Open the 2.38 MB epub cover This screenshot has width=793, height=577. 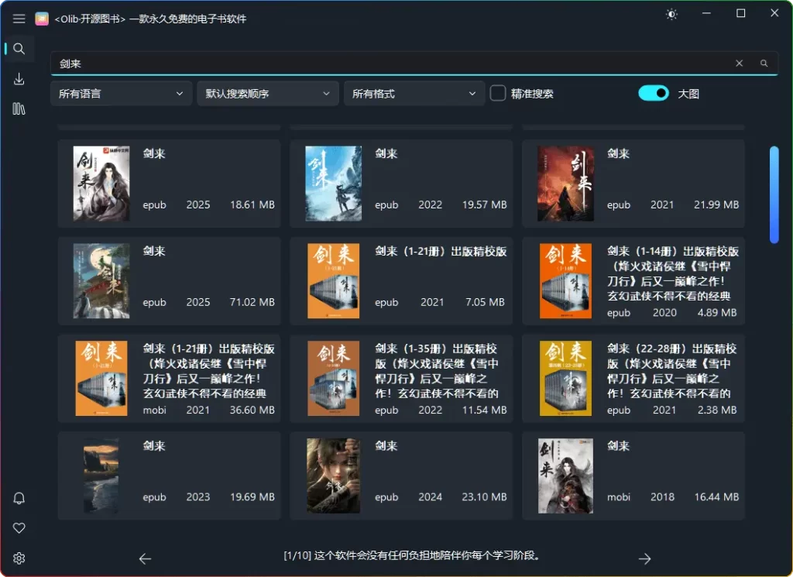(565, 378)
